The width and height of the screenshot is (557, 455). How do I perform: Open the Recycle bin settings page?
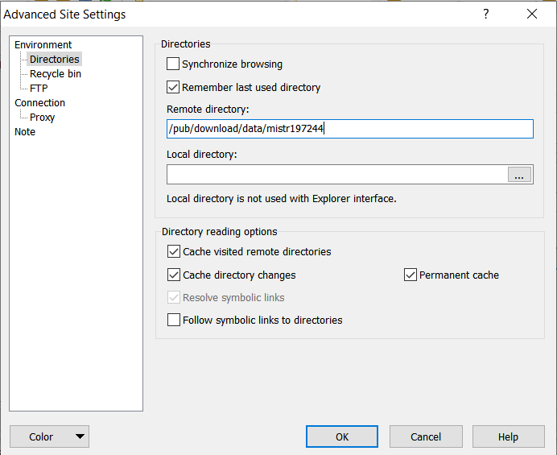[56, 74]
